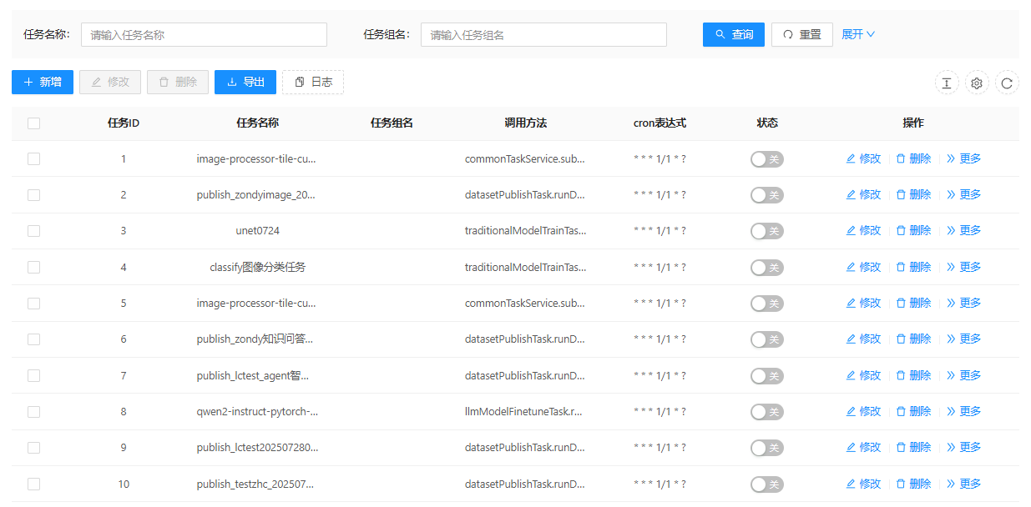This screenshot has height=507, width=1031.
Task: Open the 日志 log button
Action: (313, 82)
